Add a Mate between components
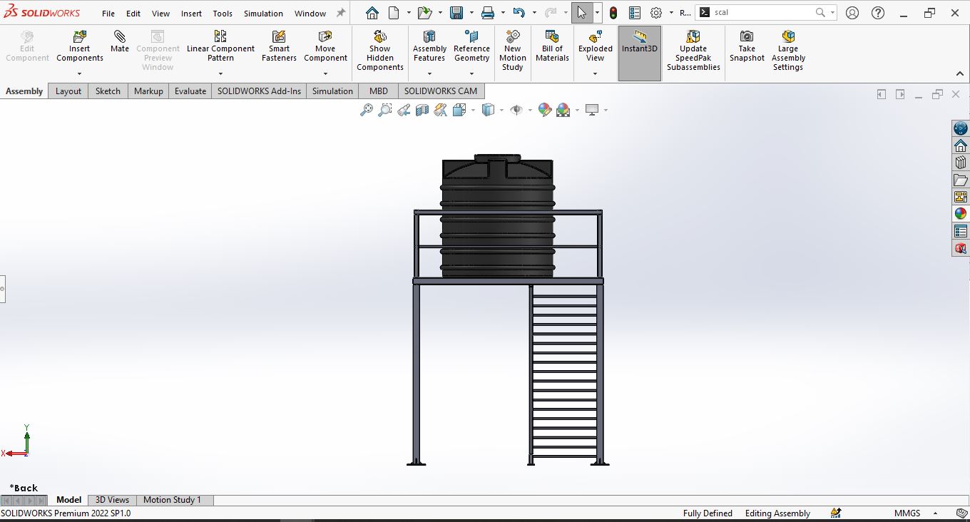 point(120,41)
